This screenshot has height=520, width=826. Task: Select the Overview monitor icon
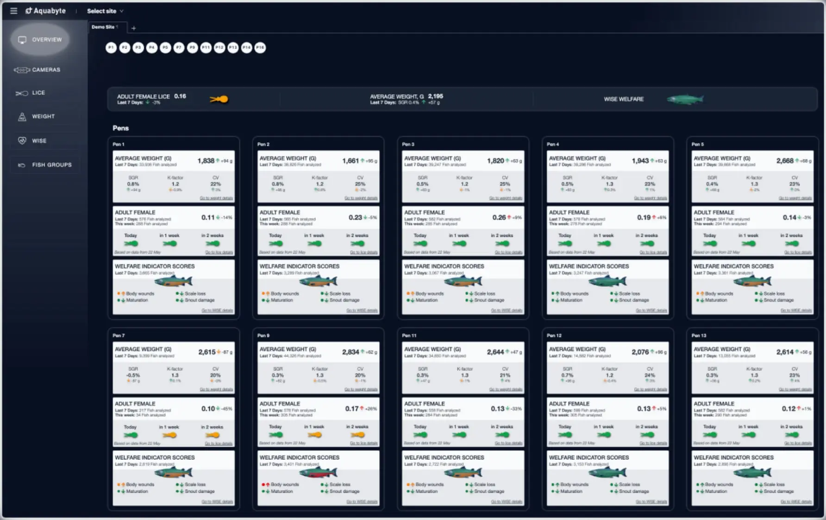click(x=22, y=39)
